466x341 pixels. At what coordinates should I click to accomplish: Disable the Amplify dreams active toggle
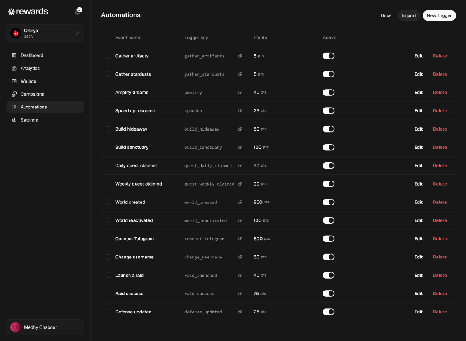[329, 93]
